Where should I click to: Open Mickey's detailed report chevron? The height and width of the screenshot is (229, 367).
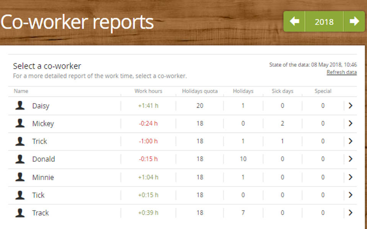(350, 123)
